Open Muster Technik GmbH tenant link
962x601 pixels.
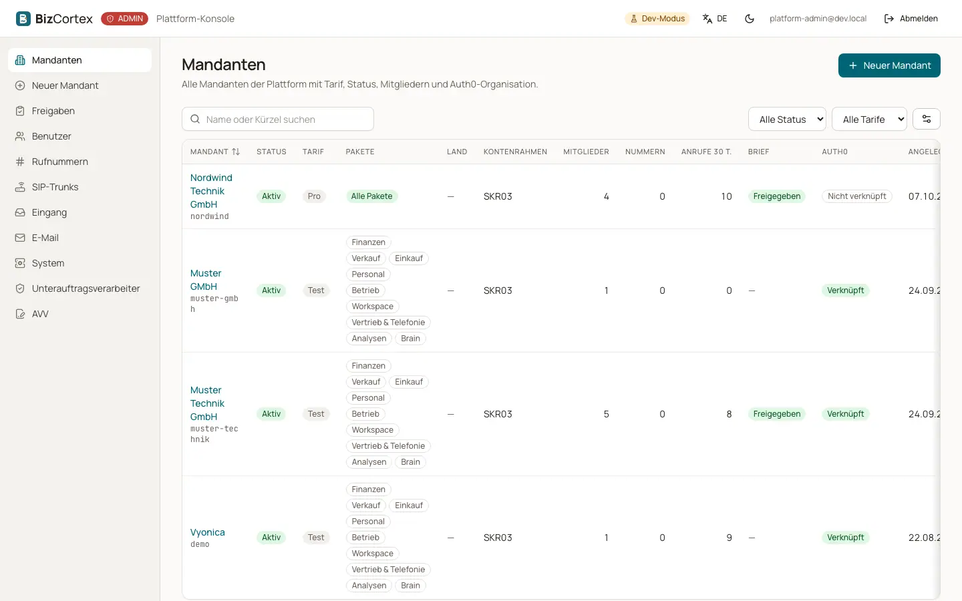[207, 403]
